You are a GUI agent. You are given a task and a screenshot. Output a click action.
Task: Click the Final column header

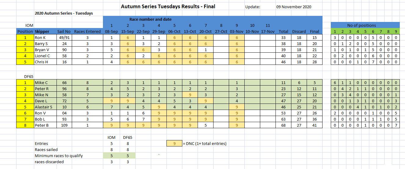point(315,31)
